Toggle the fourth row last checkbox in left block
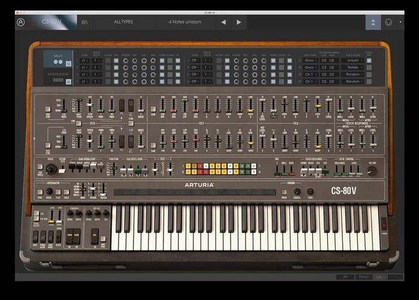This screenshot has height=300, width=419. [x=178, y=82]
